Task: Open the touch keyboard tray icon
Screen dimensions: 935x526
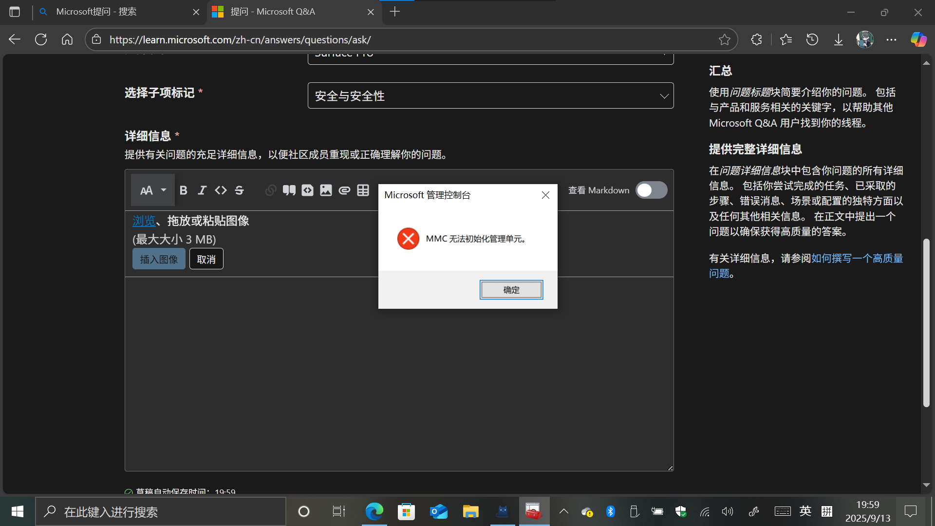Action: (x=783, y=511)
